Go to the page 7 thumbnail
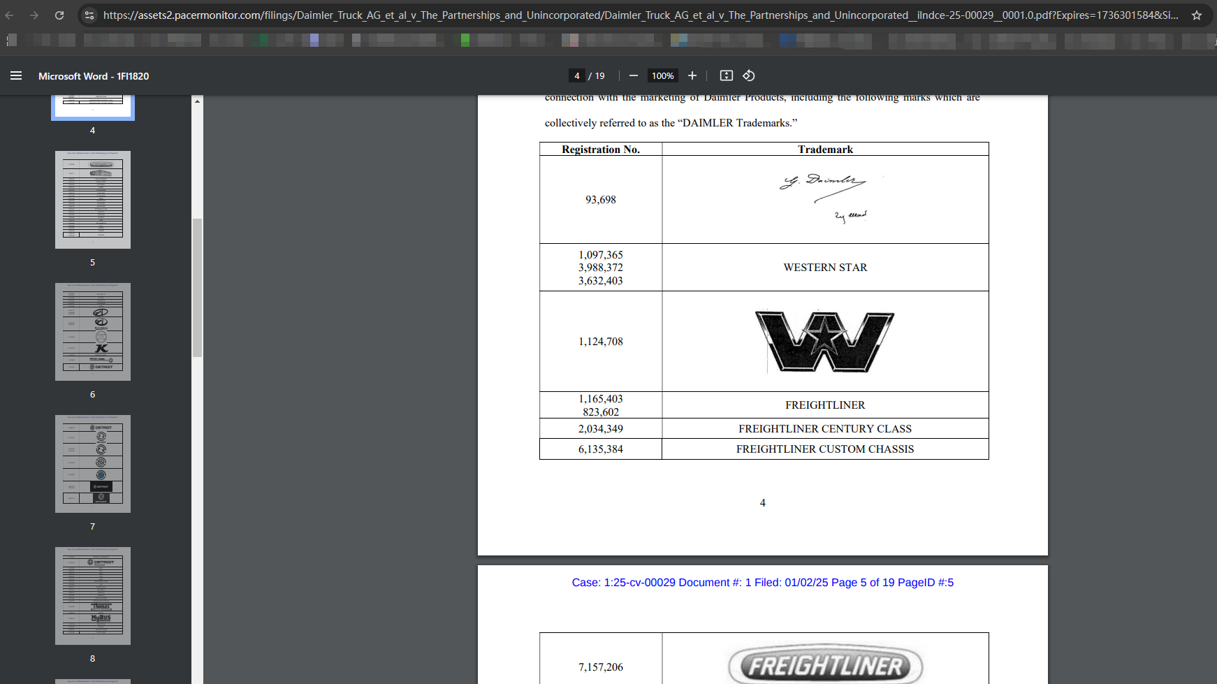This screenshot has height=684, width=1217. click(x=93, y=464)
